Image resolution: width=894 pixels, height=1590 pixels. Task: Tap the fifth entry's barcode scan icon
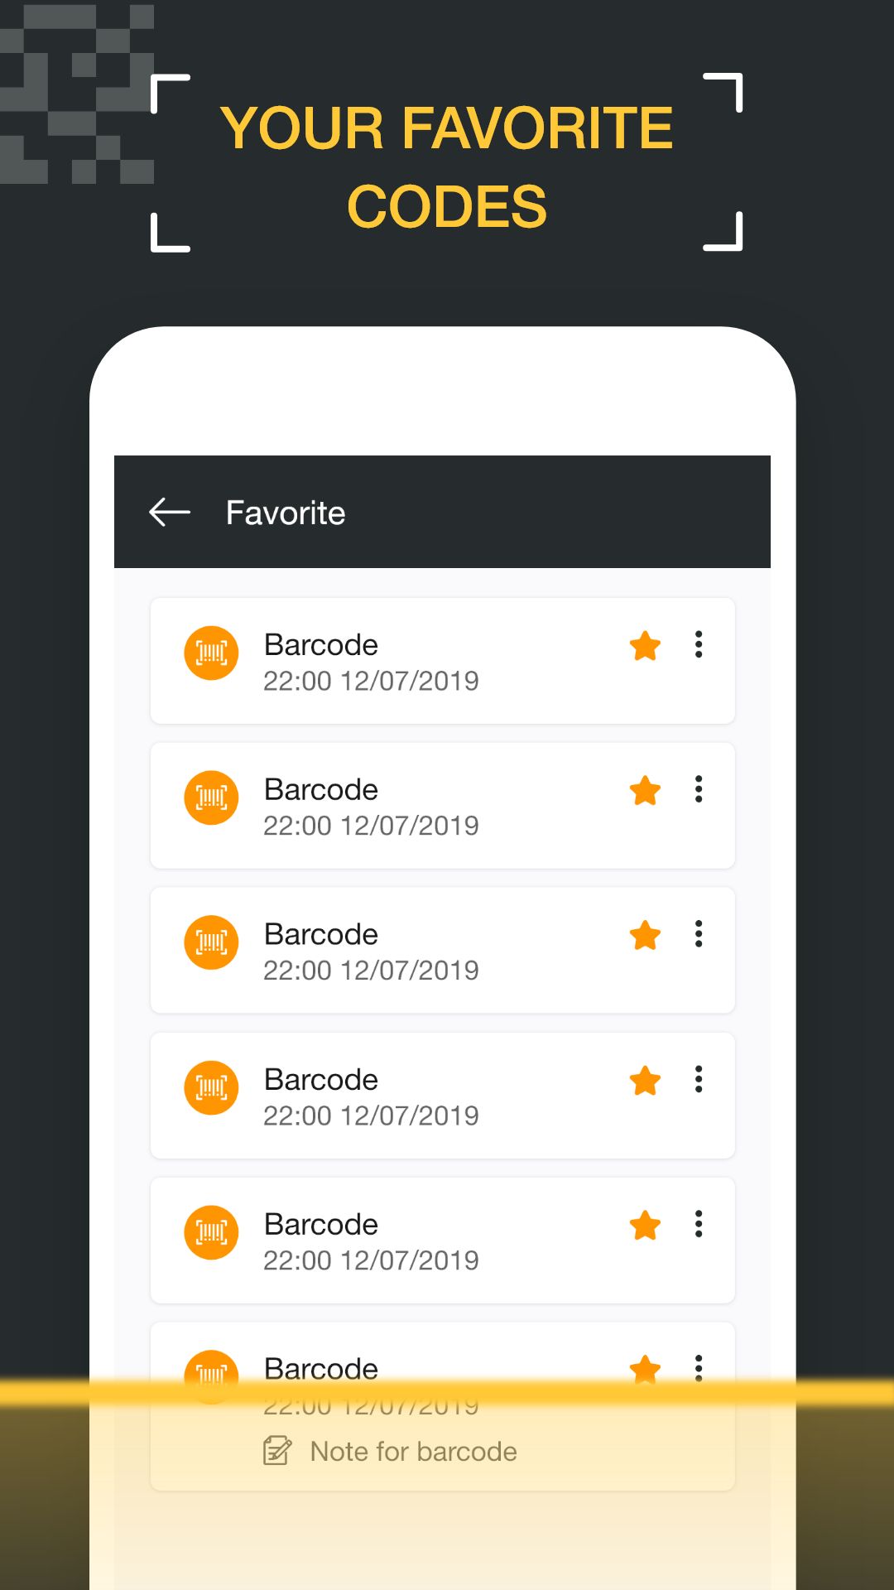211,1232
